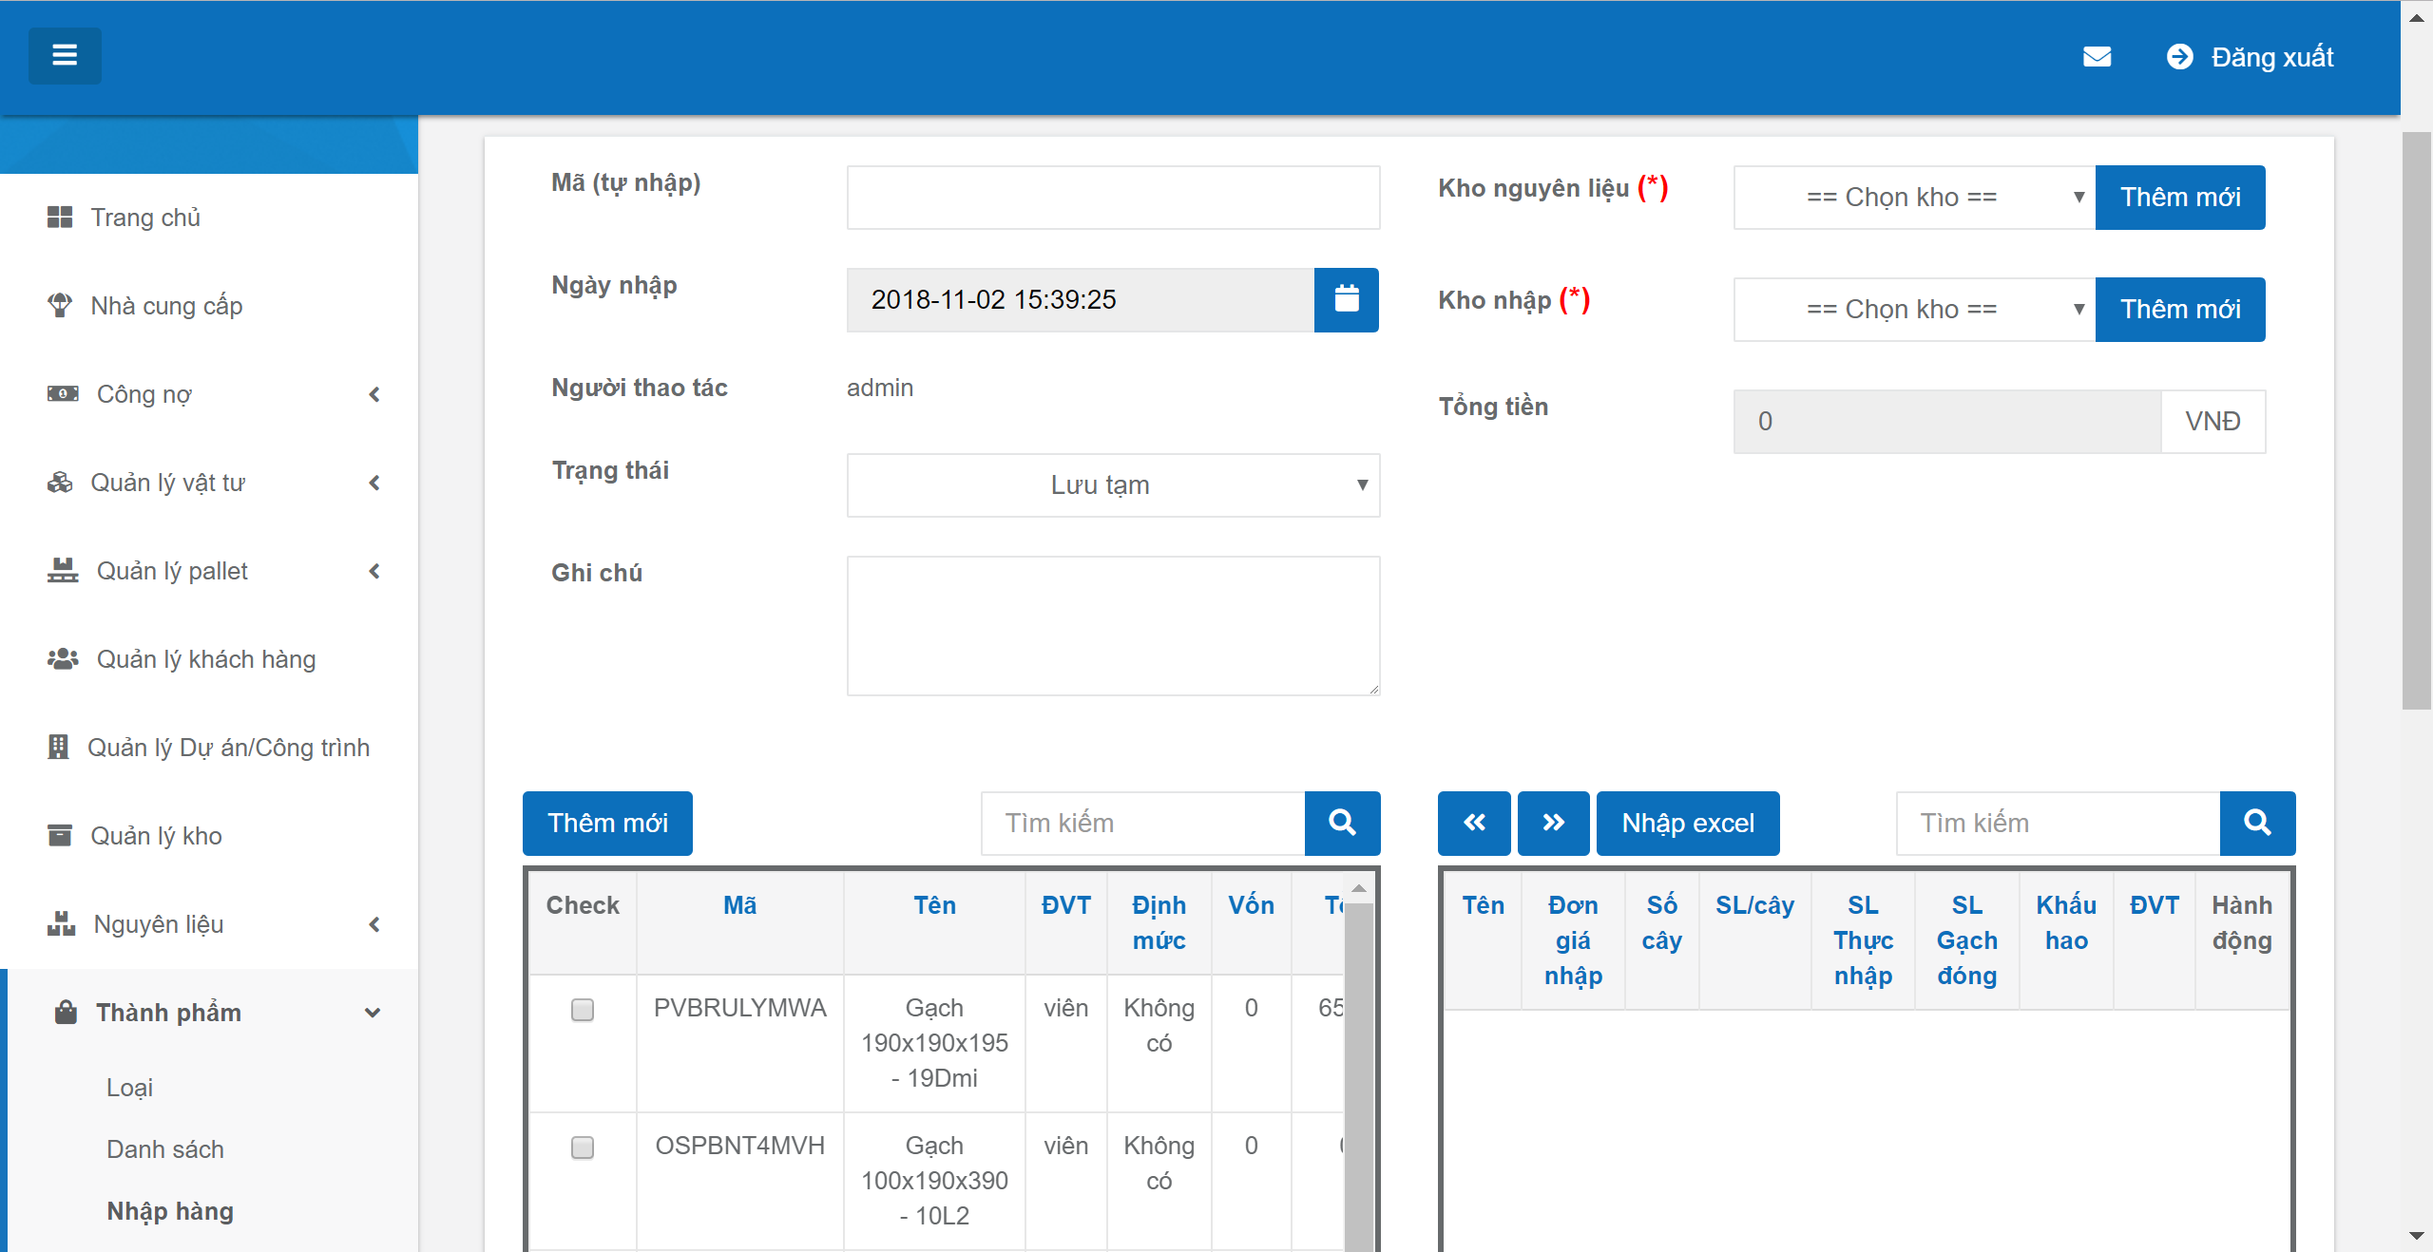Check the PVBRULYMWA row checkbox
The image size is (2433, 1252).
pyautogui.click(x=583, y=1009)
